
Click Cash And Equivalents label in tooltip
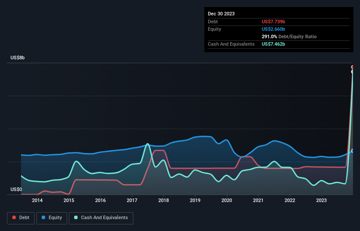231,44
